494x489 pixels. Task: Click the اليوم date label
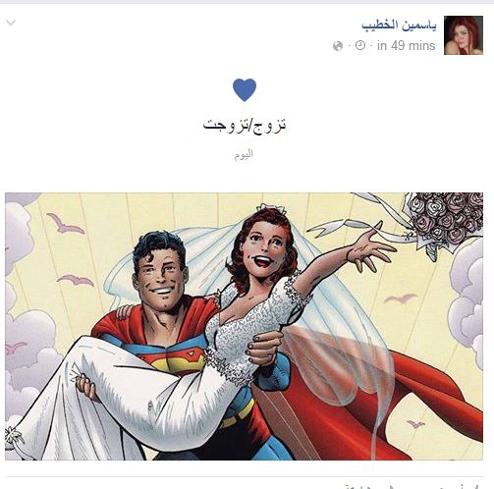pos(244,154)
